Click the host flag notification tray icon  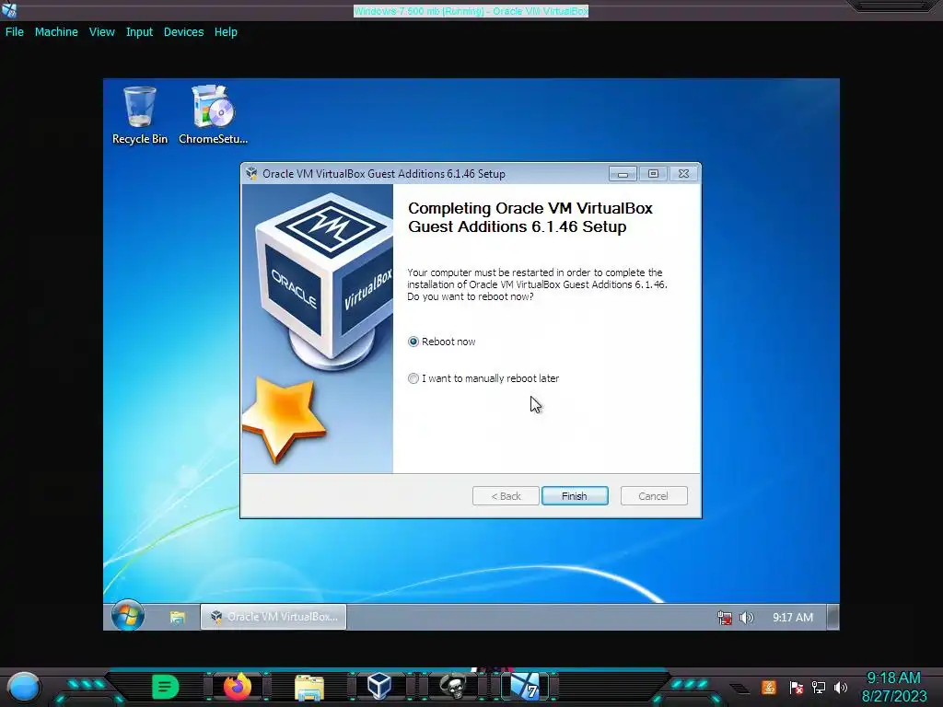pyautogui.click(x=797, y=687)
